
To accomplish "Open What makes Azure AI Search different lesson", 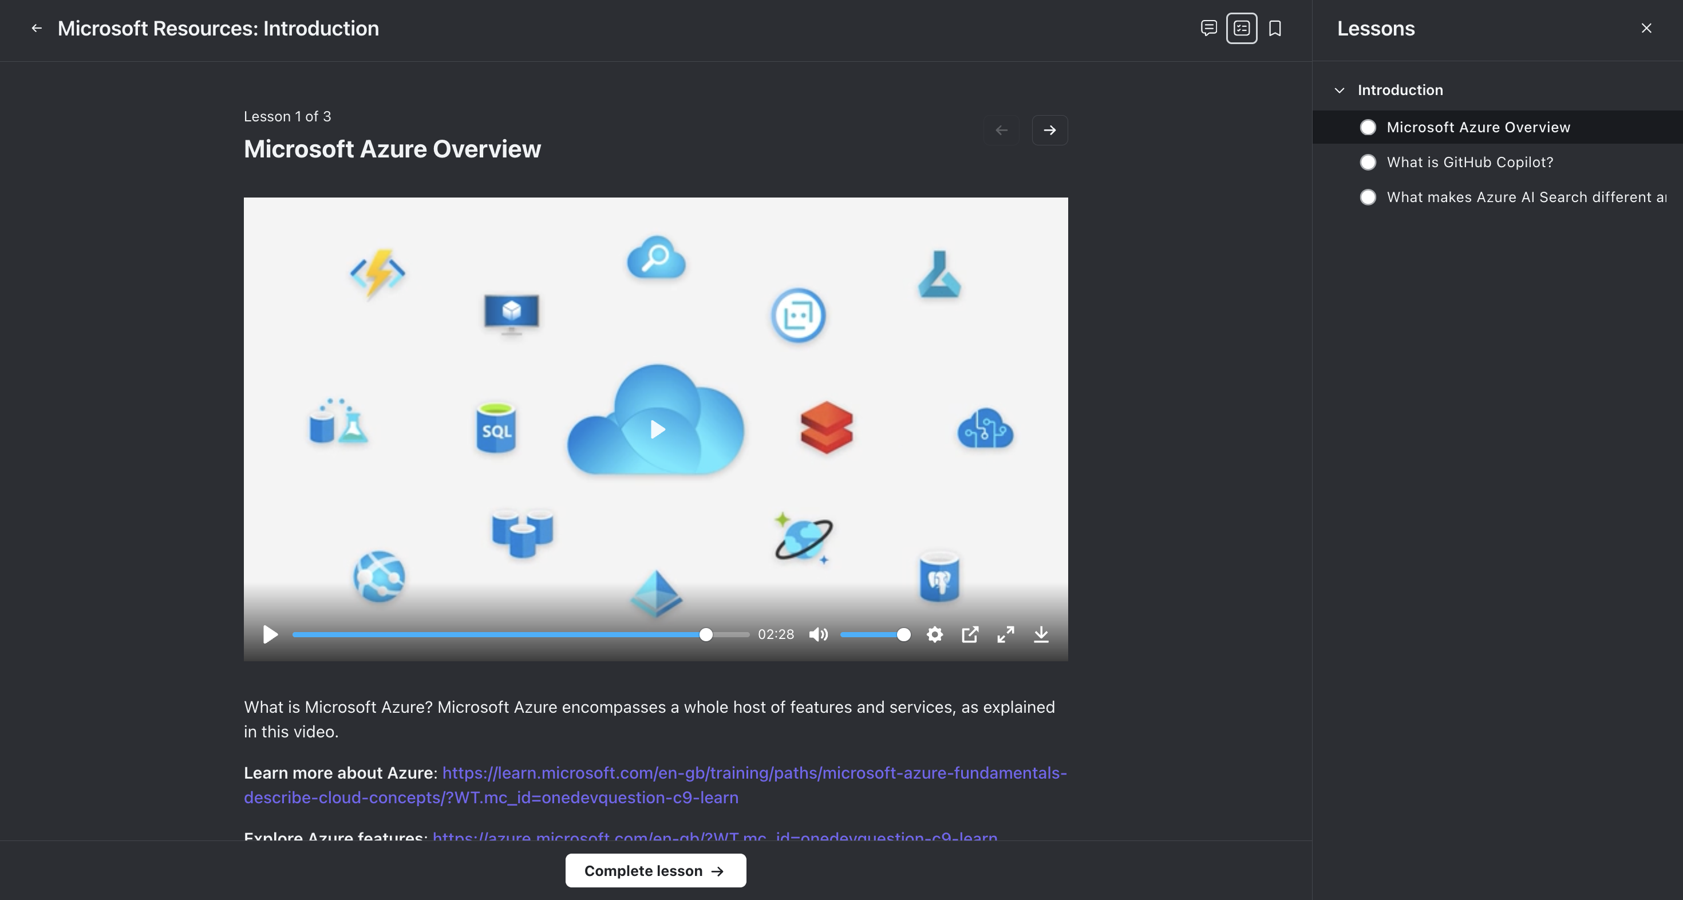I will (1526, 198).
